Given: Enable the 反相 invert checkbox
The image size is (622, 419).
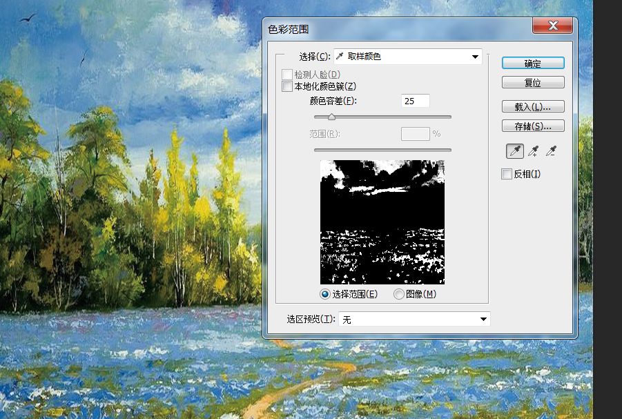Looking at the screenshot, I should tap(507, 174).
